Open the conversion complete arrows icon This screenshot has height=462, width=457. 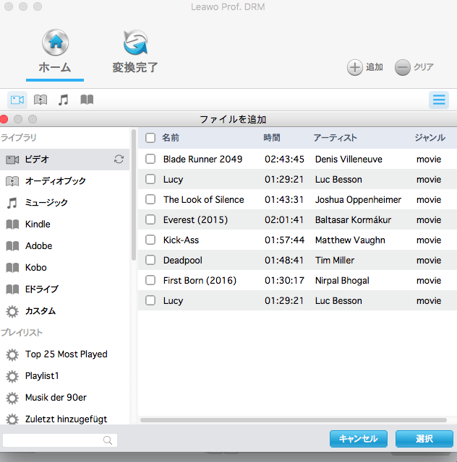[x=135, y=43]
